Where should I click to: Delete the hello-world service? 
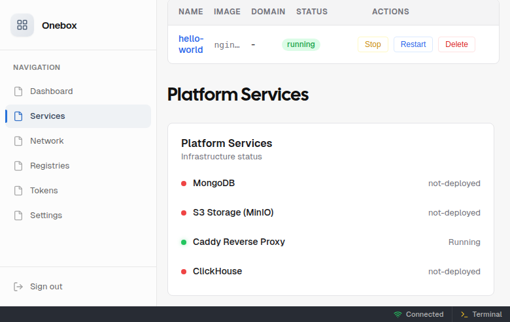[x=456, y=44]
